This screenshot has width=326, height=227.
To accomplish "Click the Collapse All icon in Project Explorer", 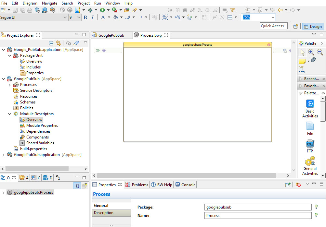I will (x=51, y=43).
